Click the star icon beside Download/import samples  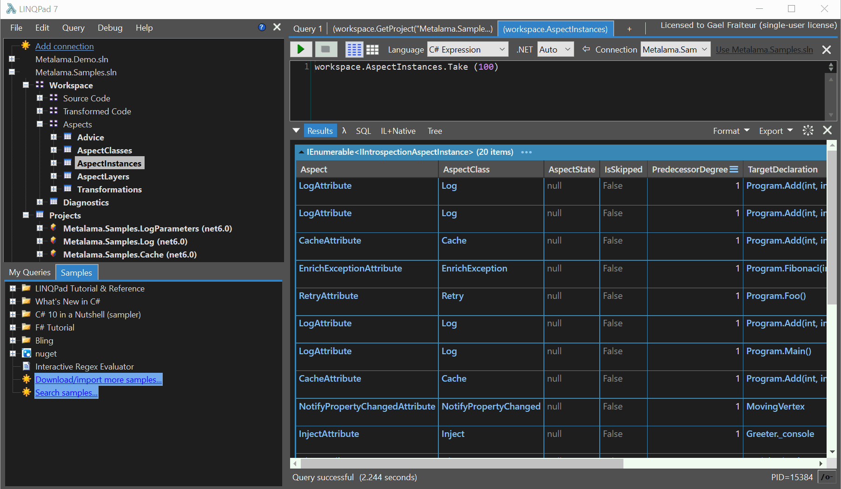coord(26,379)
